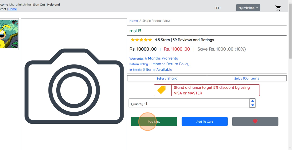Click the ishara lakshitha username text
The height and width of the screenshot is (150, 292).
20,4
